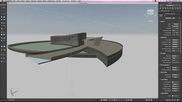Adjust the Face Opacity slider
Image resolution: width=182 pixels, height=102 pixels.
[176, 82]
